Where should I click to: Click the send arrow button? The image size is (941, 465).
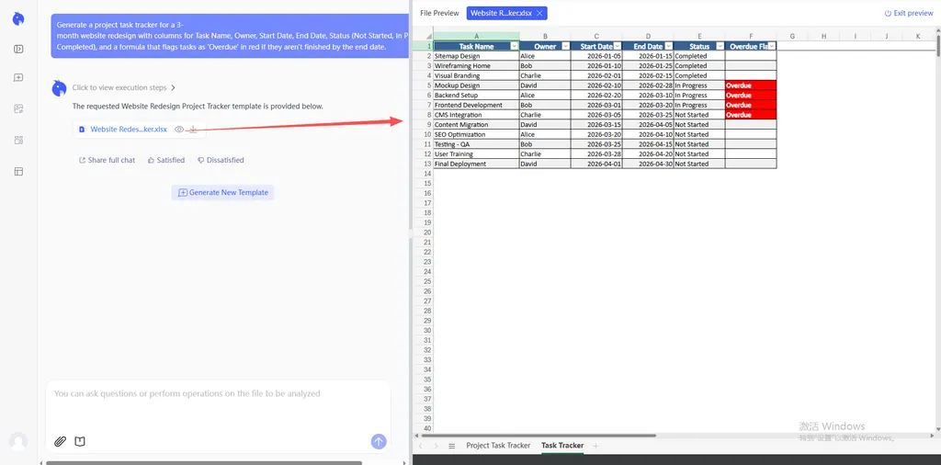(379, 442)
